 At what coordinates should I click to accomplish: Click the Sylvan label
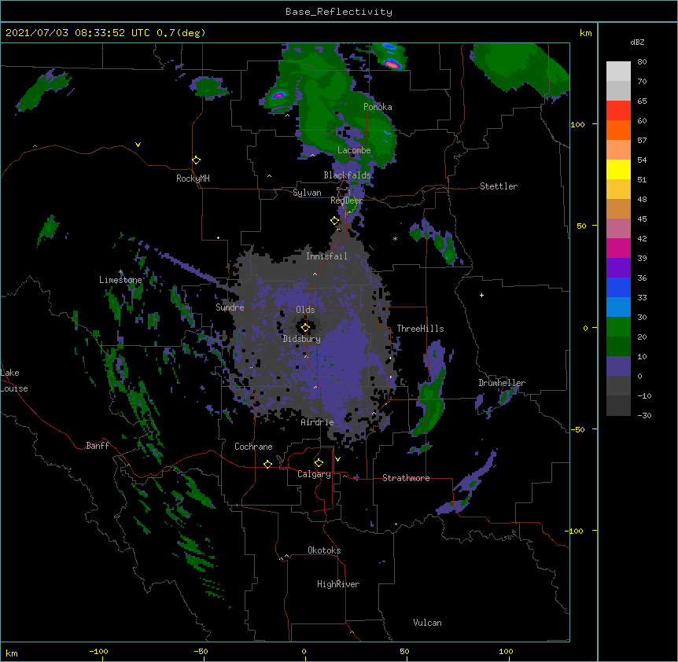click(x=307, y=193)
